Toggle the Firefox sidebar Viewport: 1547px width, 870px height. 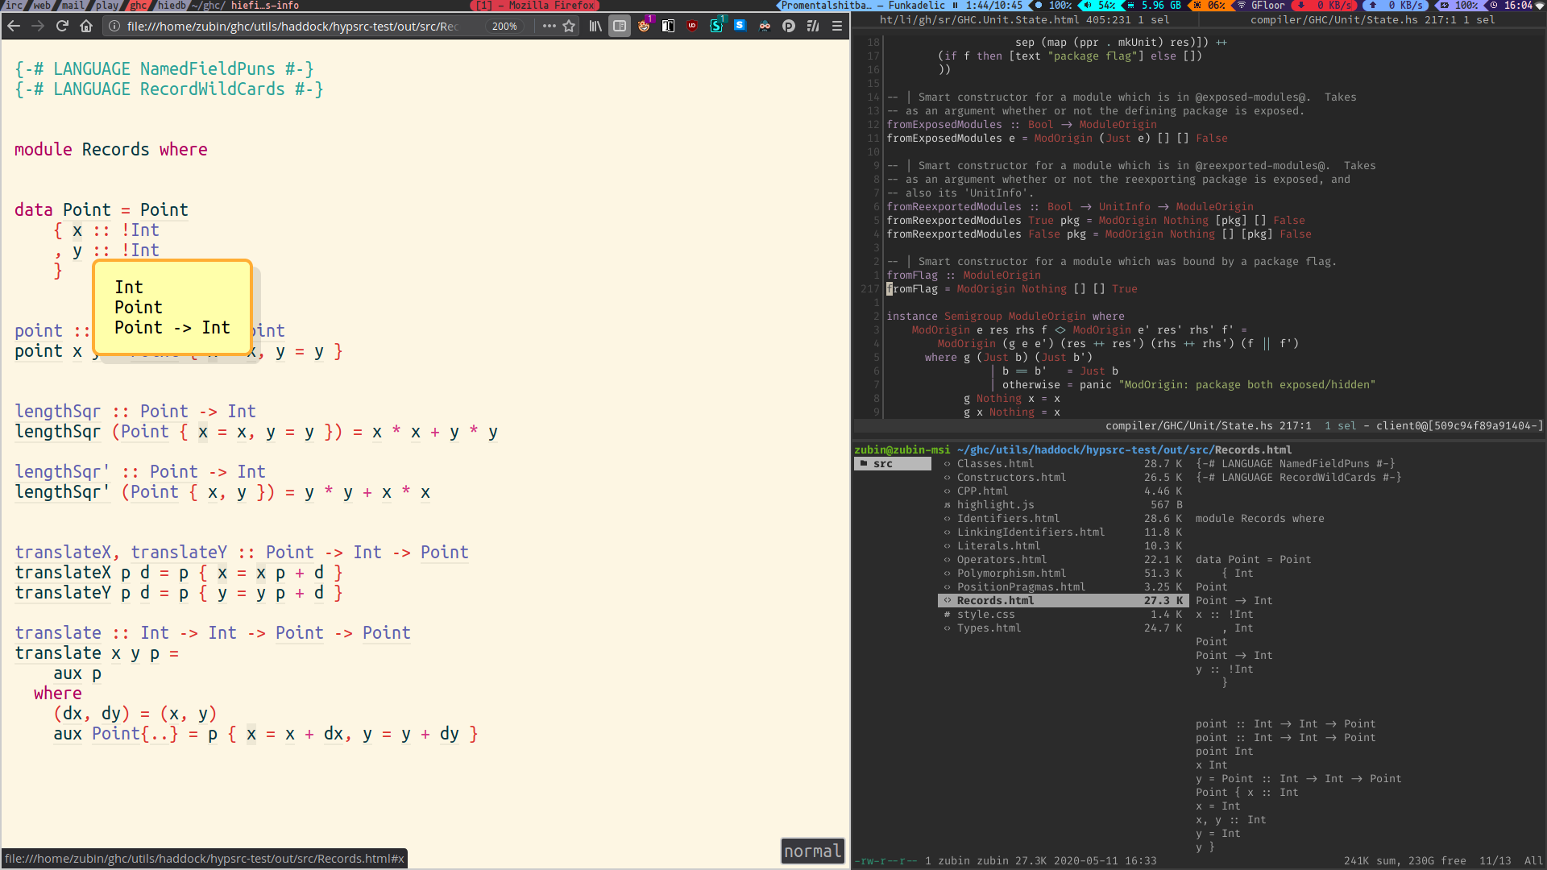click(x=620, y=26)
